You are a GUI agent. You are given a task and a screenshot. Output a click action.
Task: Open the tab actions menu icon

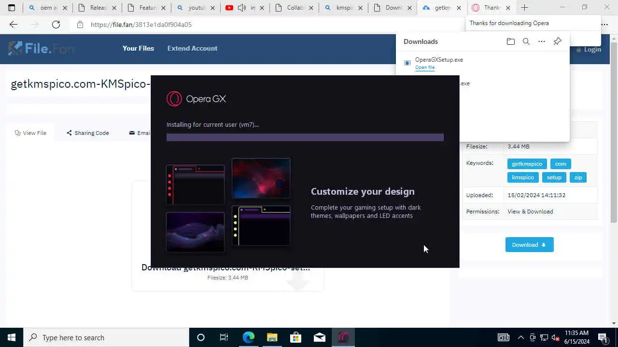click(x=12, y=8)
